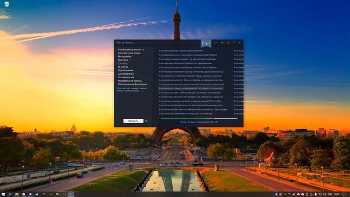This screenshot has width=350, height=197.
Task: Open the notification center icon
Action: (344, 194)
